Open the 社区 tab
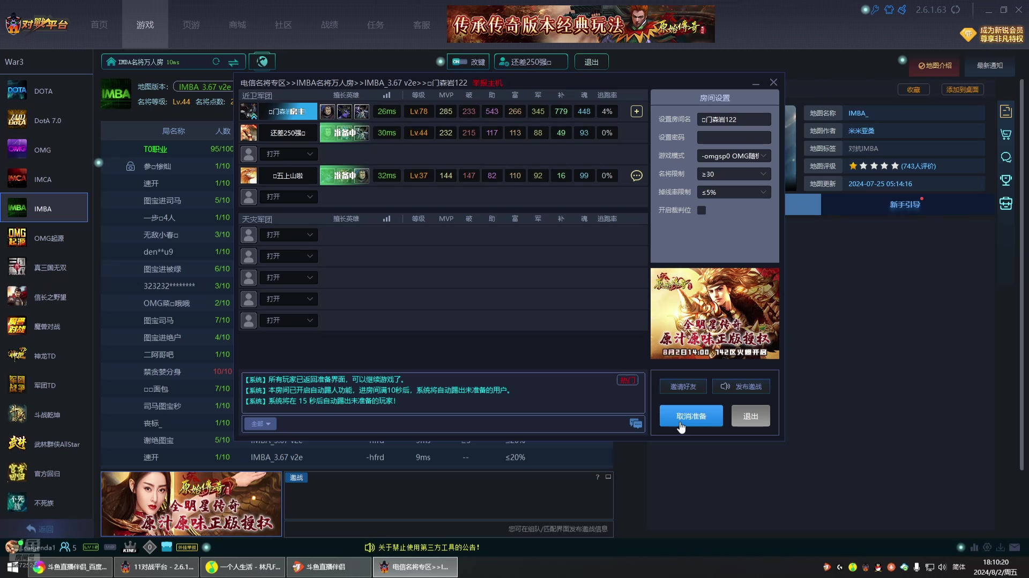 pyautogui.click(x=284, y=25)
